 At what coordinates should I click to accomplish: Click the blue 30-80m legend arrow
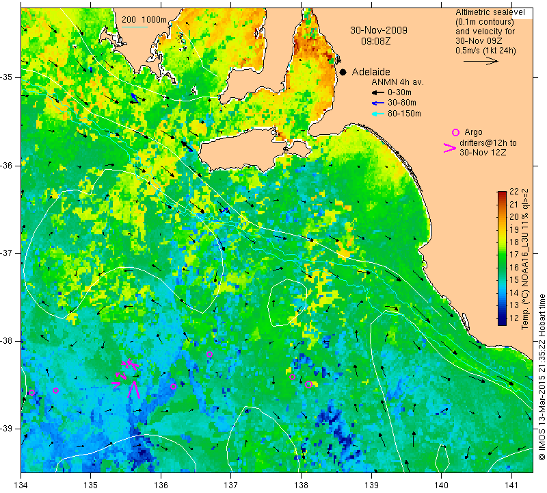pyautogui.click(x=378, y=103)
